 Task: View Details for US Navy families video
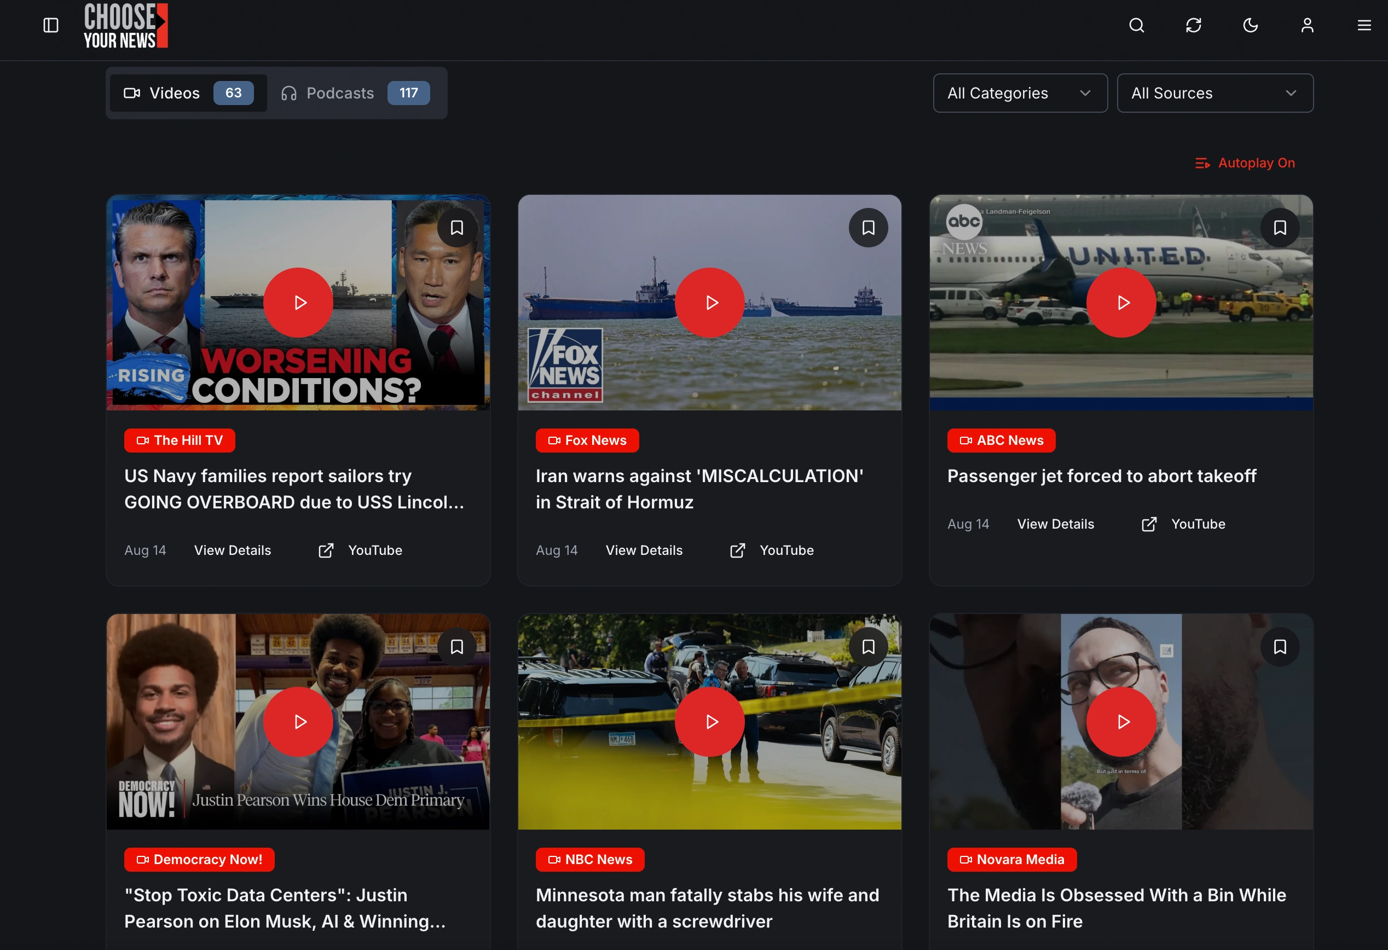[232, 551]
